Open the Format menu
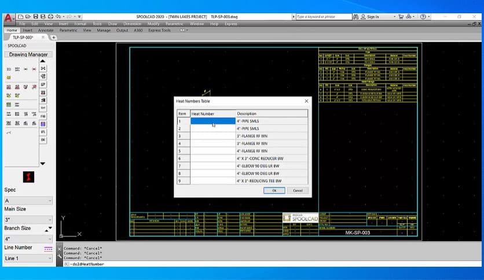Screen dimensions: 484x280 (80, 24)
